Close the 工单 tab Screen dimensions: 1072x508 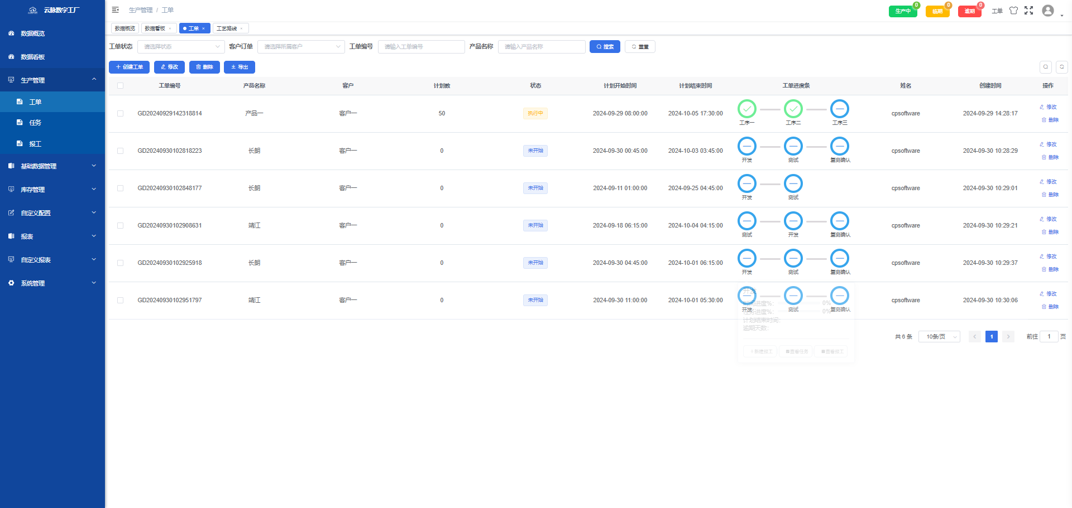pyautogui.click(x=203, y=28)
